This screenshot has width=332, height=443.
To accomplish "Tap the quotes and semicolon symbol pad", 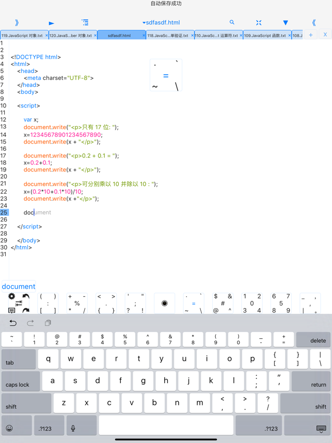I will pyautogui.click(x=135, y=303).
